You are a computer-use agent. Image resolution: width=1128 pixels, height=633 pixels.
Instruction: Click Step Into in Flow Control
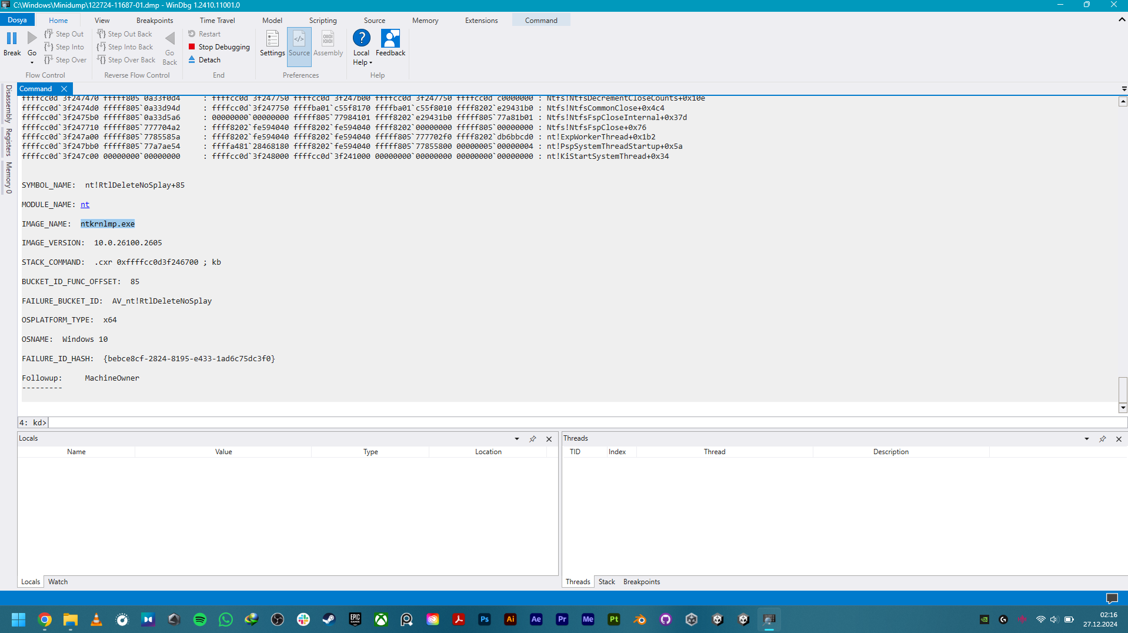tap(64, 47)
